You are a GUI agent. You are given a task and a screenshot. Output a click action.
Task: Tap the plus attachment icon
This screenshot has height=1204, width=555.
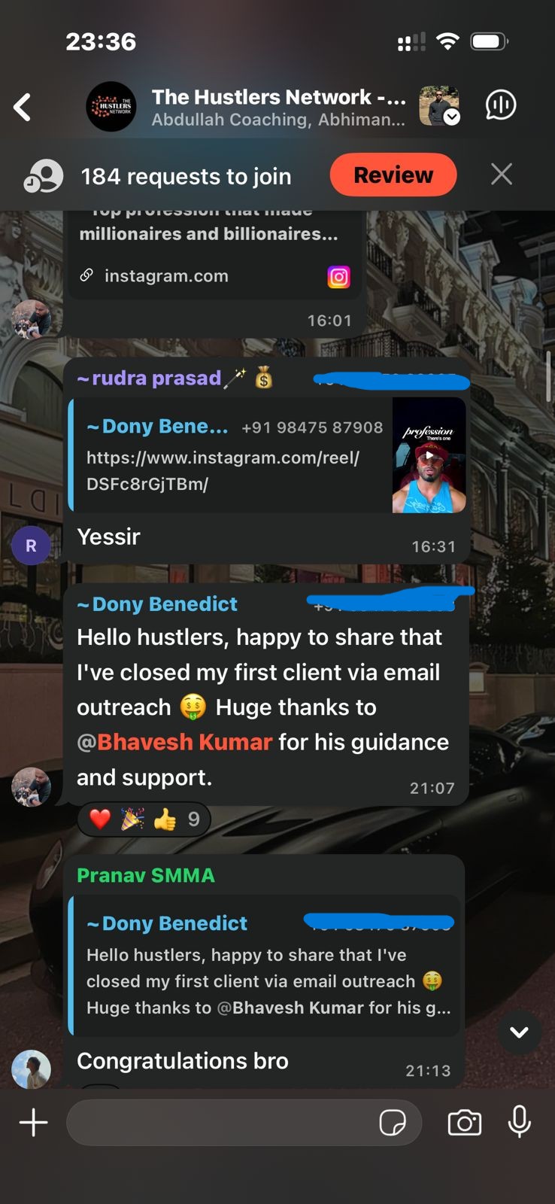click(x=33, y=1123)
